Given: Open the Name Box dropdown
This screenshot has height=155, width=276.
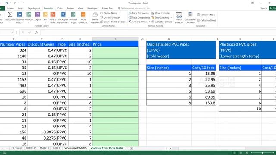Looking at the screenshot, I should (x=12, y=32).
